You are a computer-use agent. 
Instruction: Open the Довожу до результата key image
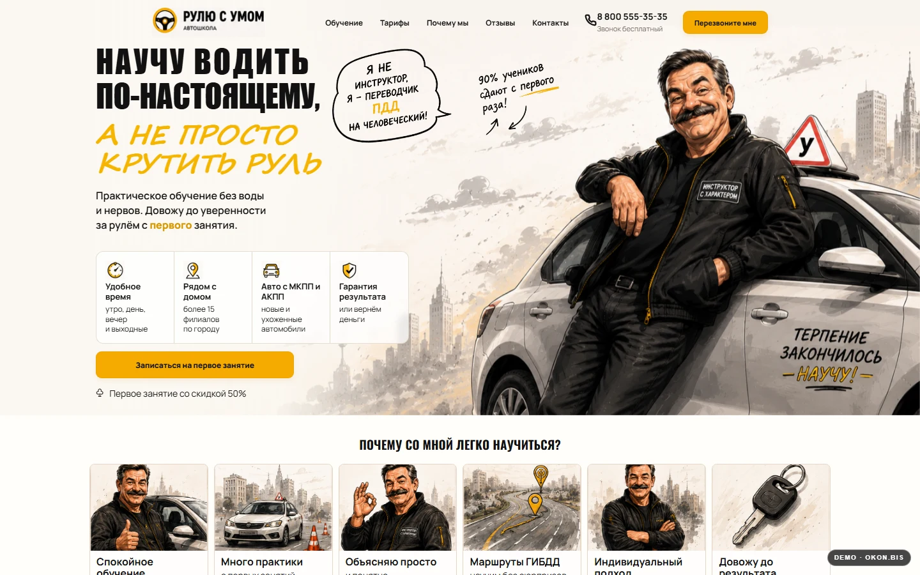(771, 507)
